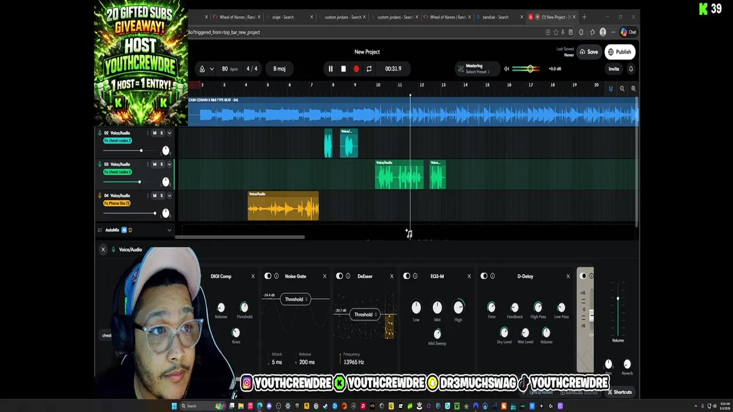
Task: Expand metronome settings dropdown arrow
Action: click(x=211, y=69)
